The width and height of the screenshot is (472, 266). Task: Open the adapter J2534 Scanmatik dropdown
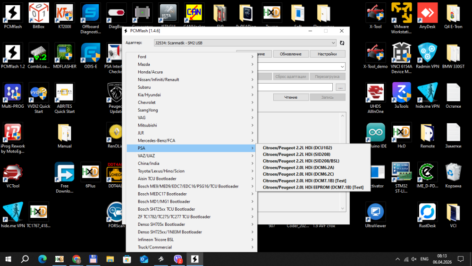click(245, 43)
